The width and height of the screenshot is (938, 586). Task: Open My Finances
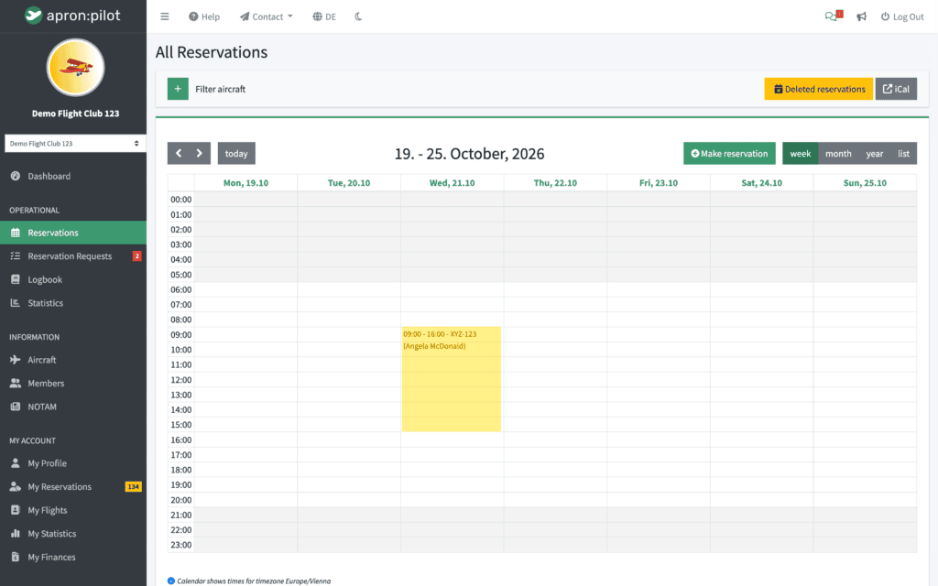(73, 557)
